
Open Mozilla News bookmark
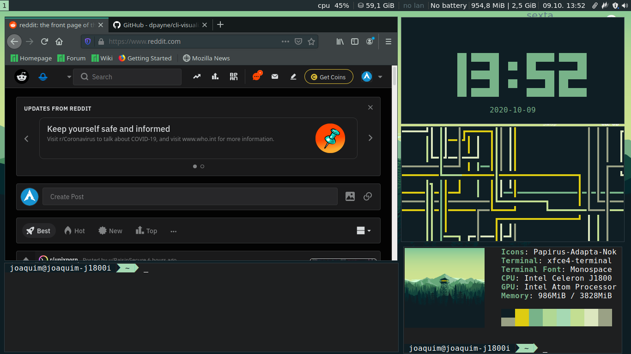(x=206, y=58)
